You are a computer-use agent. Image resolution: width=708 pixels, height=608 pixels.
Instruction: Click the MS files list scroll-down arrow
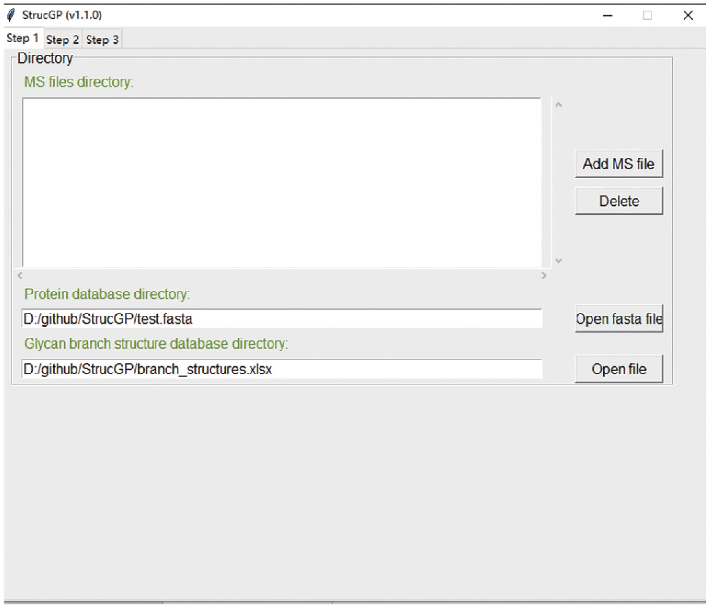(x=558, y=261)
